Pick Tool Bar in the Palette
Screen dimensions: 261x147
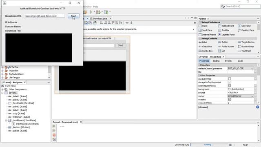tap(224, 30)
